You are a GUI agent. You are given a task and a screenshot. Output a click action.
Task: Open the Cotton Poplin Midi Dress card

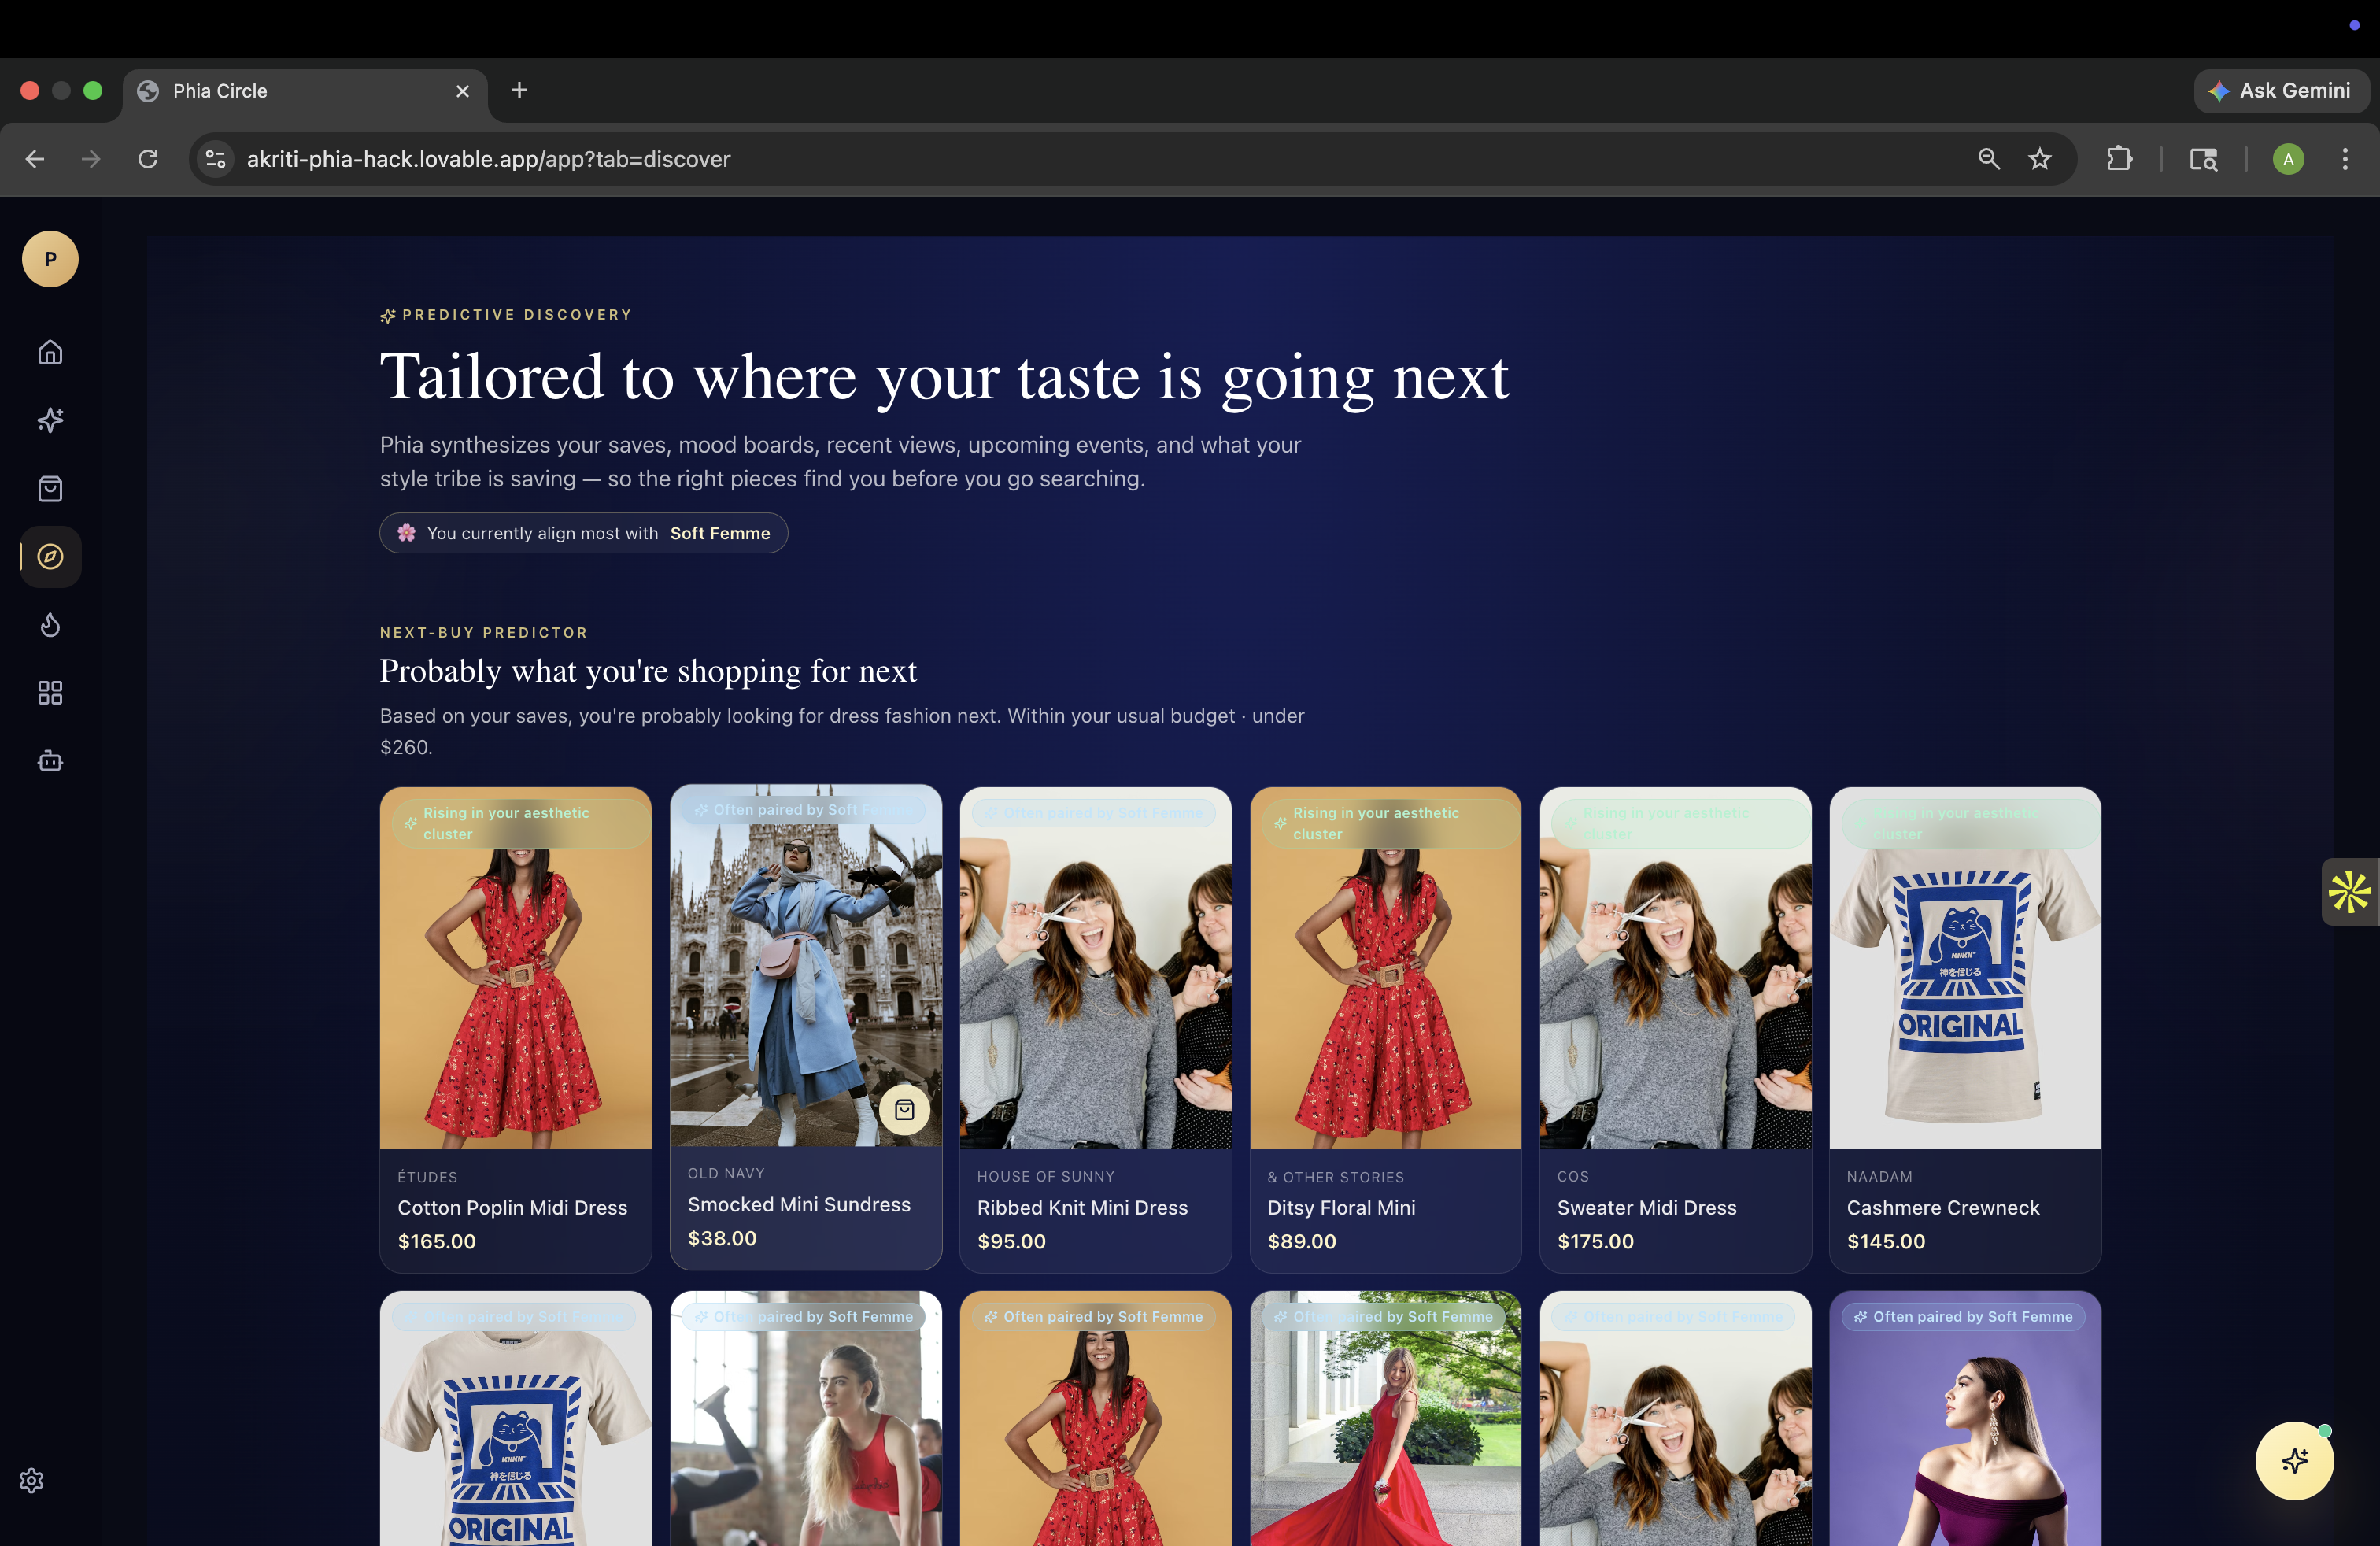click(x=515, y=1029)
